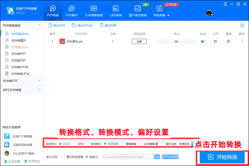Open the 偏好设置 布局优先 dropdown
The width and height of the screenshot is (249, 166).
186,144
